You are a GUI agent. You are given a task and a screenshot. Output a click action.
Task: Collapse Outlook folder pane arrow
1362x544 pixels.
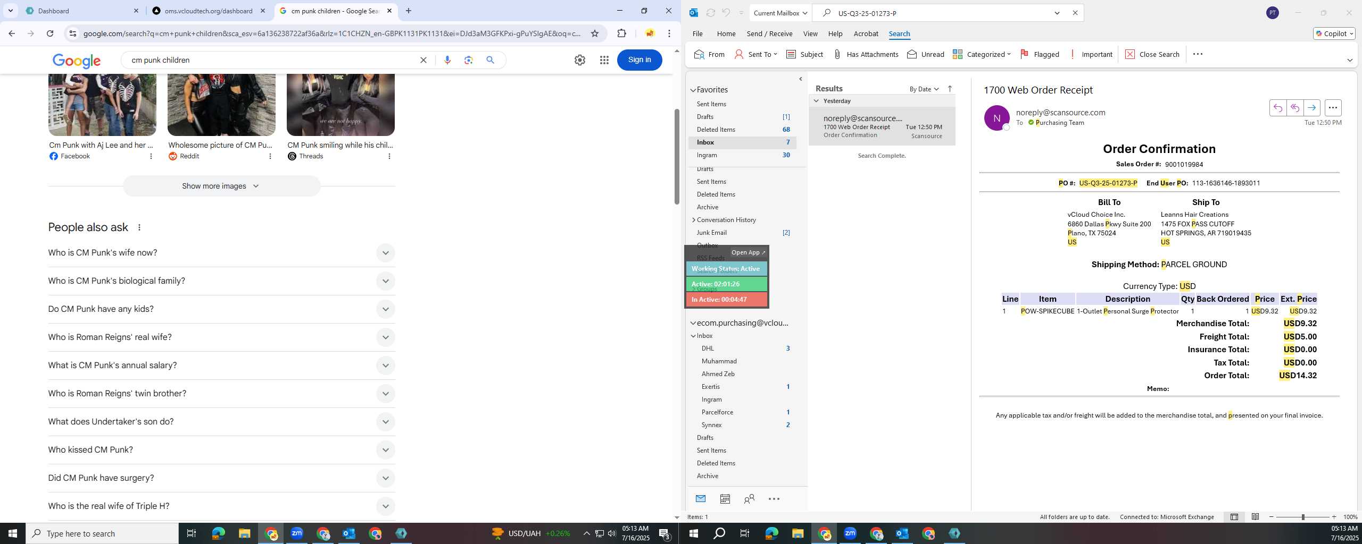coord(801,79)
